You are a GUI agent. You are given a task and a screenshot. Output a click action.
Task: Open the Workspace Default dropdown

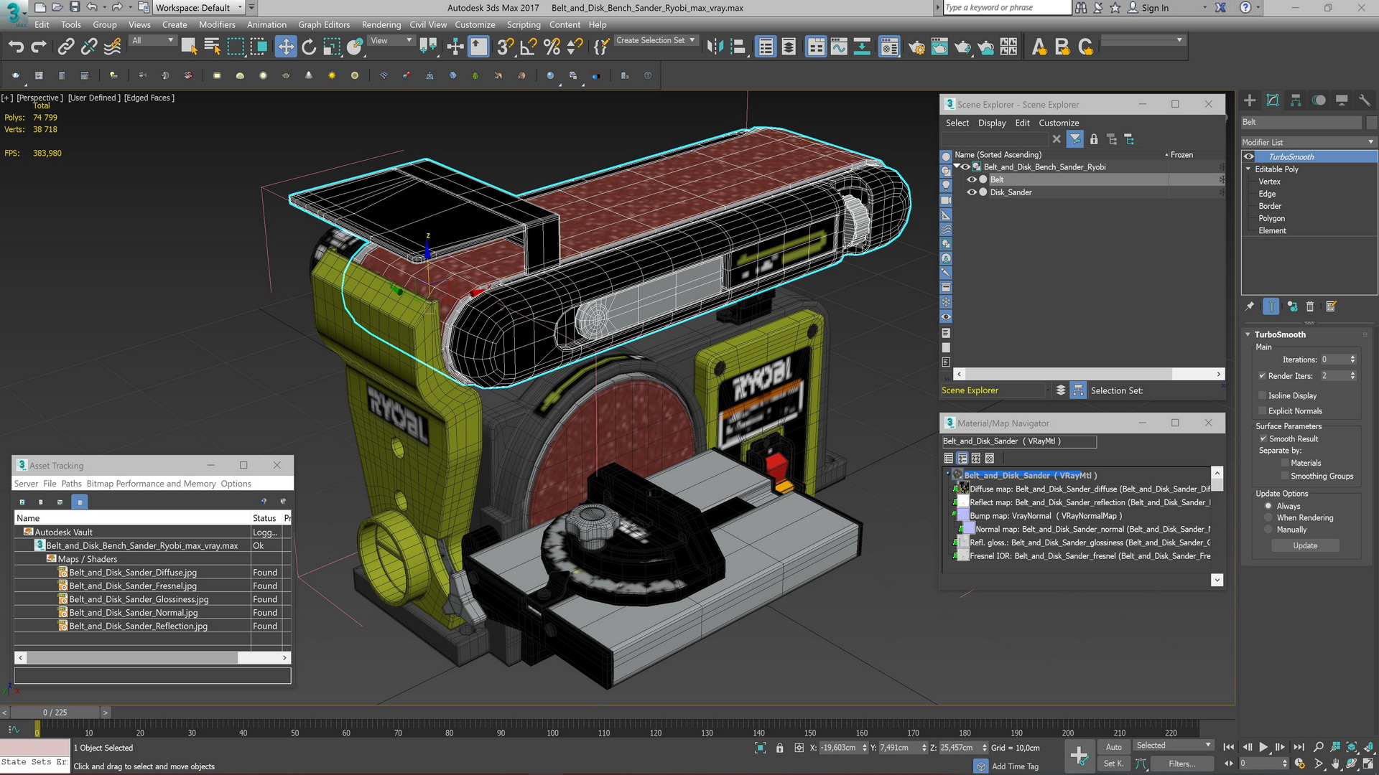point(199,8)
